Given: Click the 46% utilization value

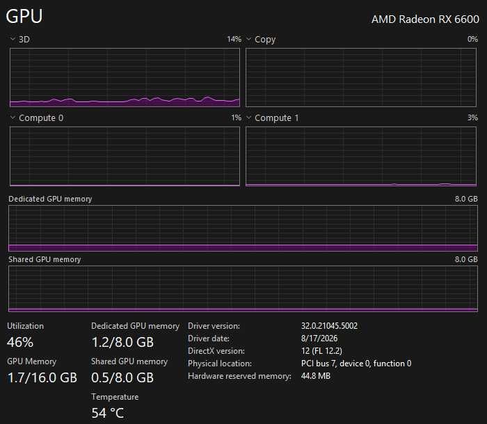Looking at the screenshot, I should click(20, 342).
